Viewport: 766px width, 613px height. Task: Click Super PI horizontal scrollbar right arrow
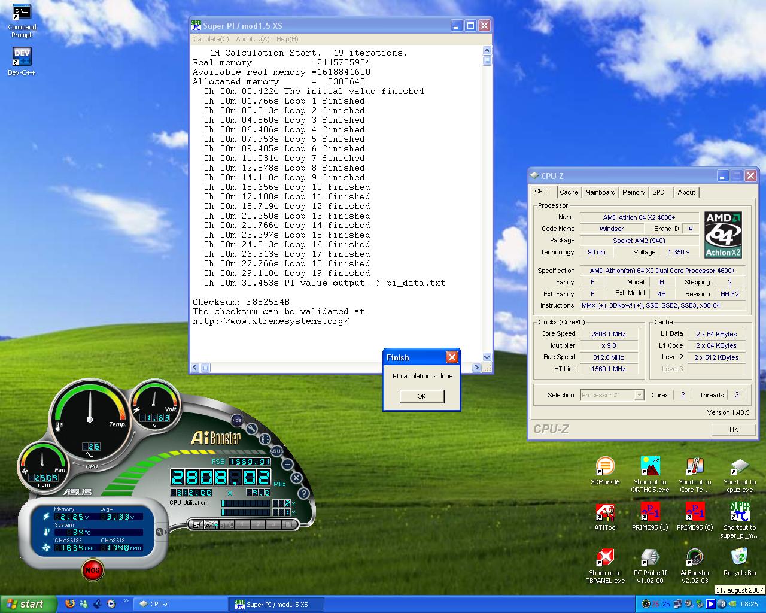[477, 368]
